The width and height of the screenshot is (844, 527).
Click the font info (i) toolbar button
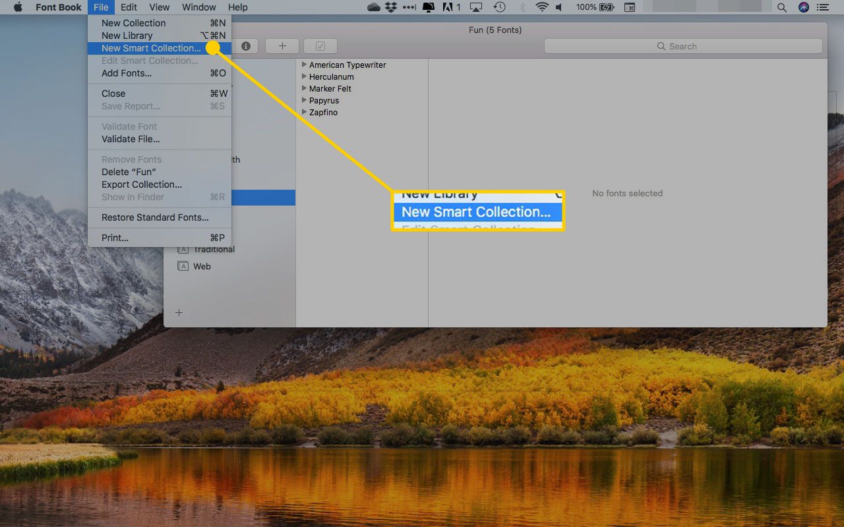[x=245, y=46]
